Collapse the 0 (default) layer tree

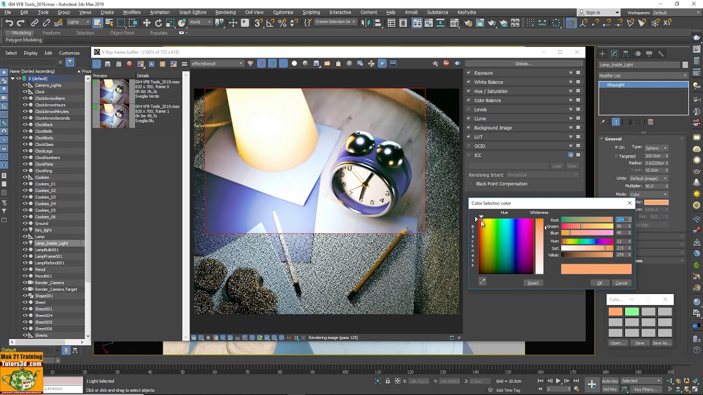pyautogui.click(x=13, y=78)
